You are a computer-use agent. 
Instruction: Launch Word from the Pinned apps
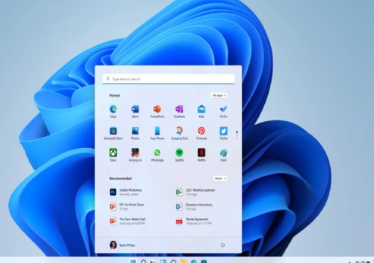[x=135, y=111]
